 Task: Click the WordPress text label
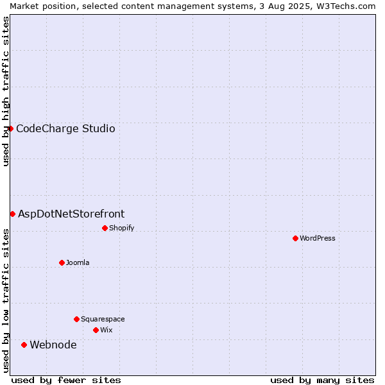coord(318,238)
